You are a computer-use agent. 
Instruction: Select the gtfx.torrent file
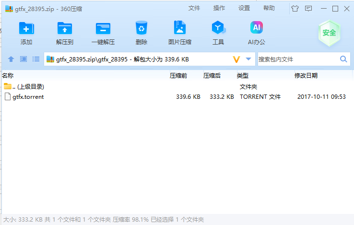click(28, 97)
